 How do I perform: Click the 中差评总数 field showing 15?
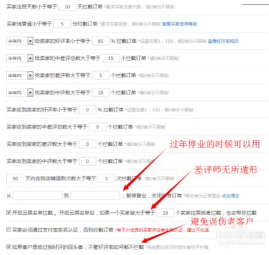point(111,58)
